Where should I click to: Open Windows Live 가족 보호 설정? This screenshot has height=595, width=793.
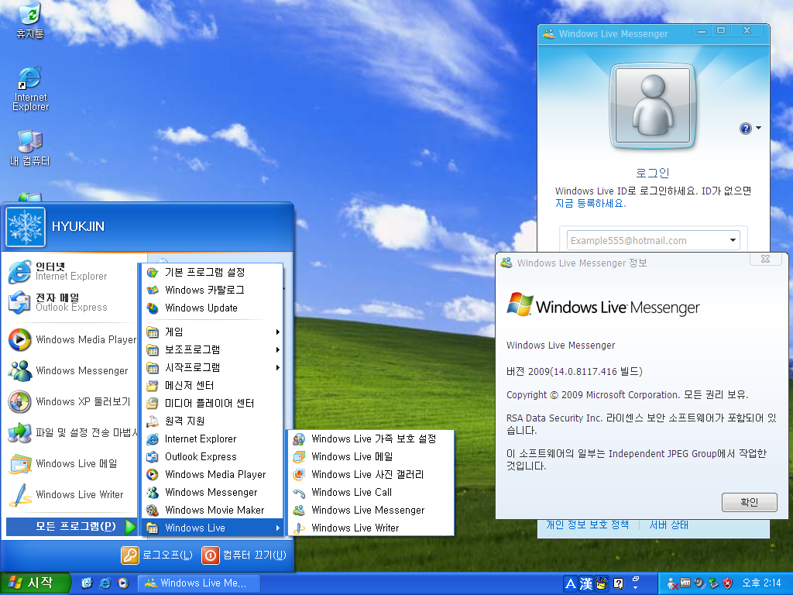click(371, 439)
